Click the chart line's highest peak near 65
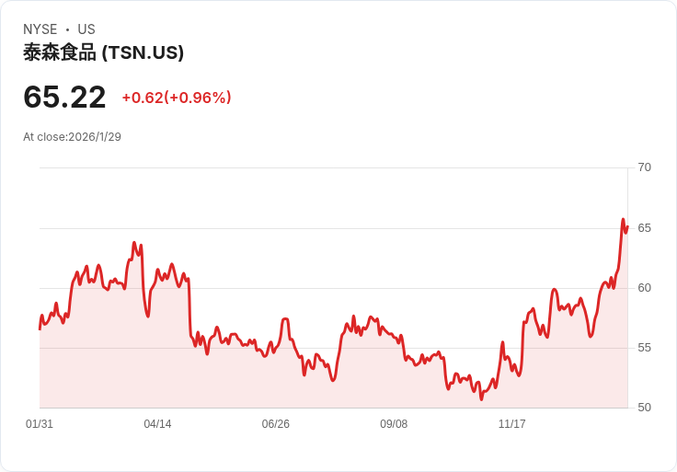Image resolution: width=677 pixels, height=472 pixels. (x=623, y=220)
